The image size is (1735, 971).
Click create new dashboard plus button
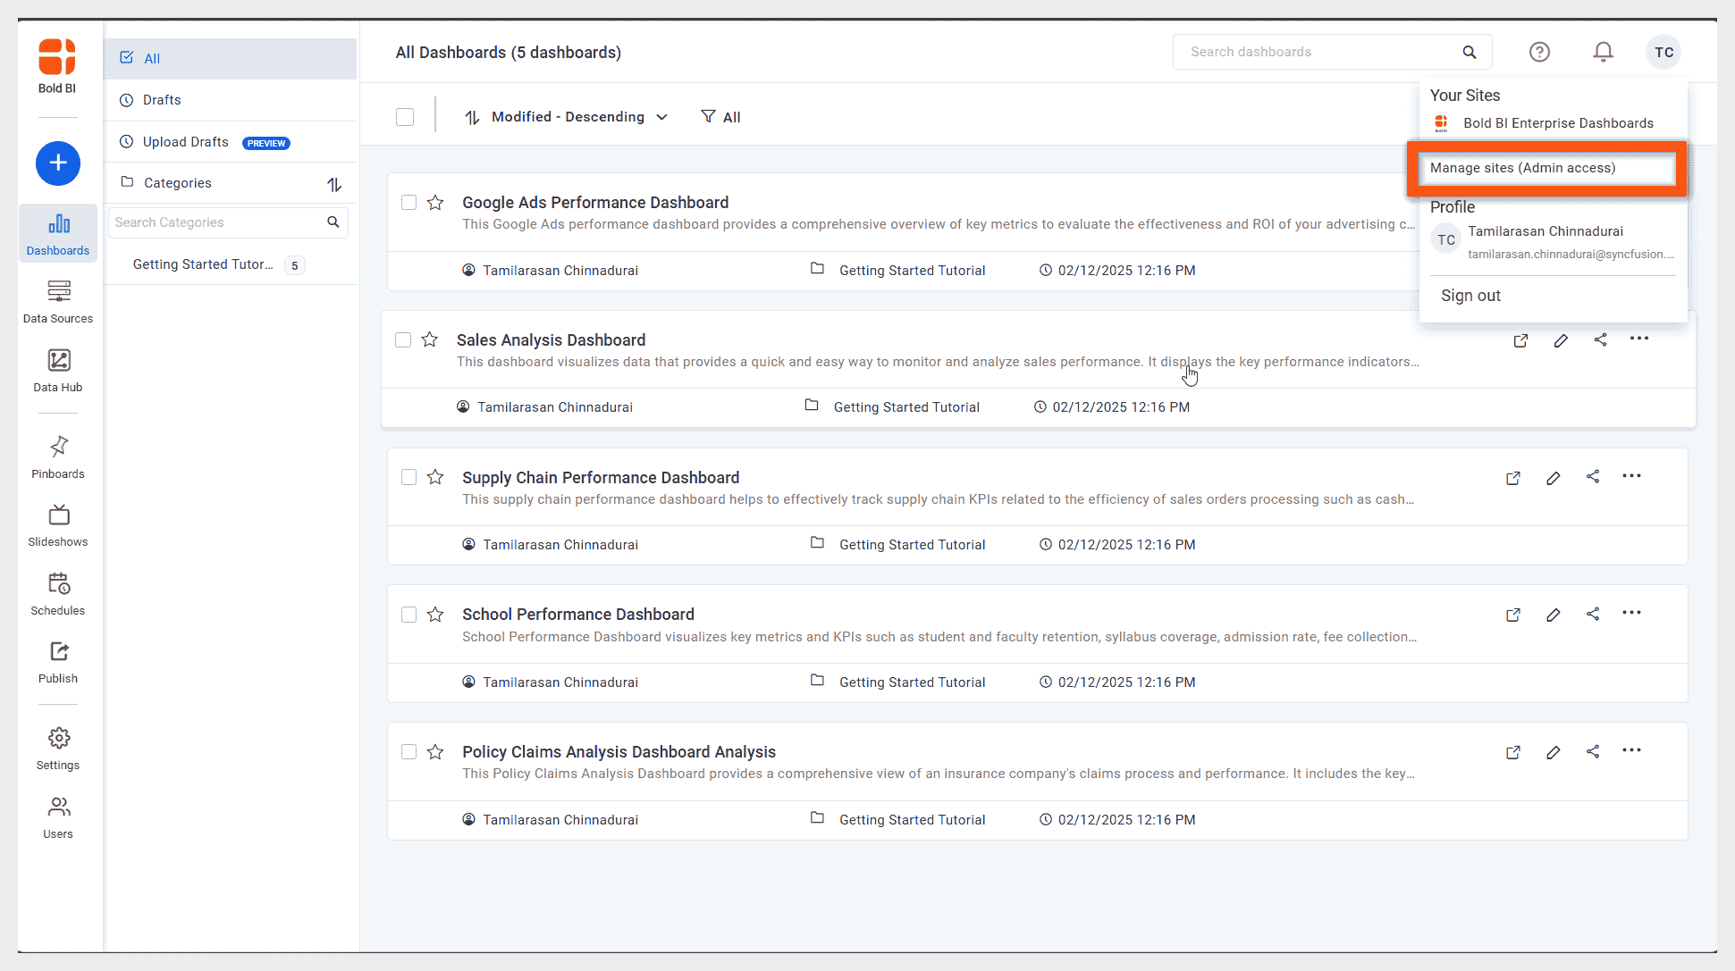(57, 163)
